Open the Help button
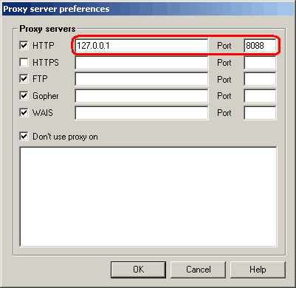Image resolution: width=296 pixels, height=288 pixels. tap(258, 270)
